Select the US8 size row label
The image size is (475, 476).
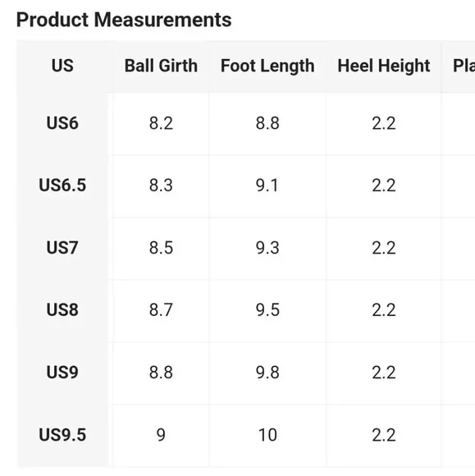coord(62,310)
